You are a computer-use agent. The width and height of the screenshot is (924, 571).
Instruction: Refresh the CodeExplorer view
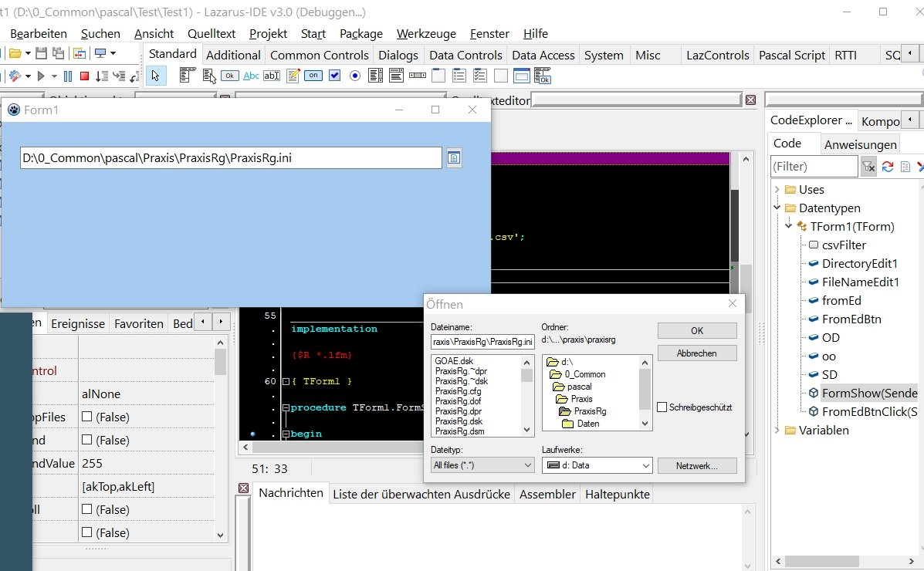888,167
